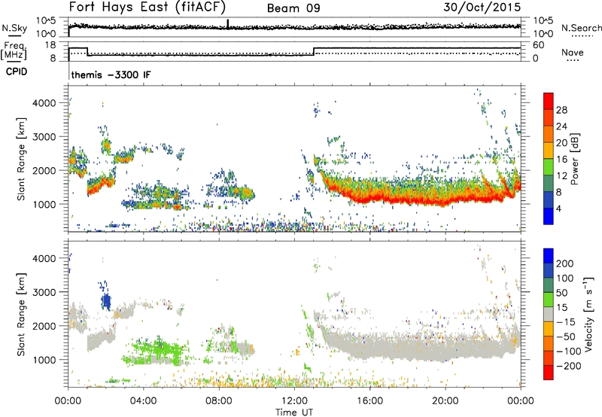Select the 20:00 time tick label
The height and width of the screenshot is (417, 602).
click(x=445, y=401)
